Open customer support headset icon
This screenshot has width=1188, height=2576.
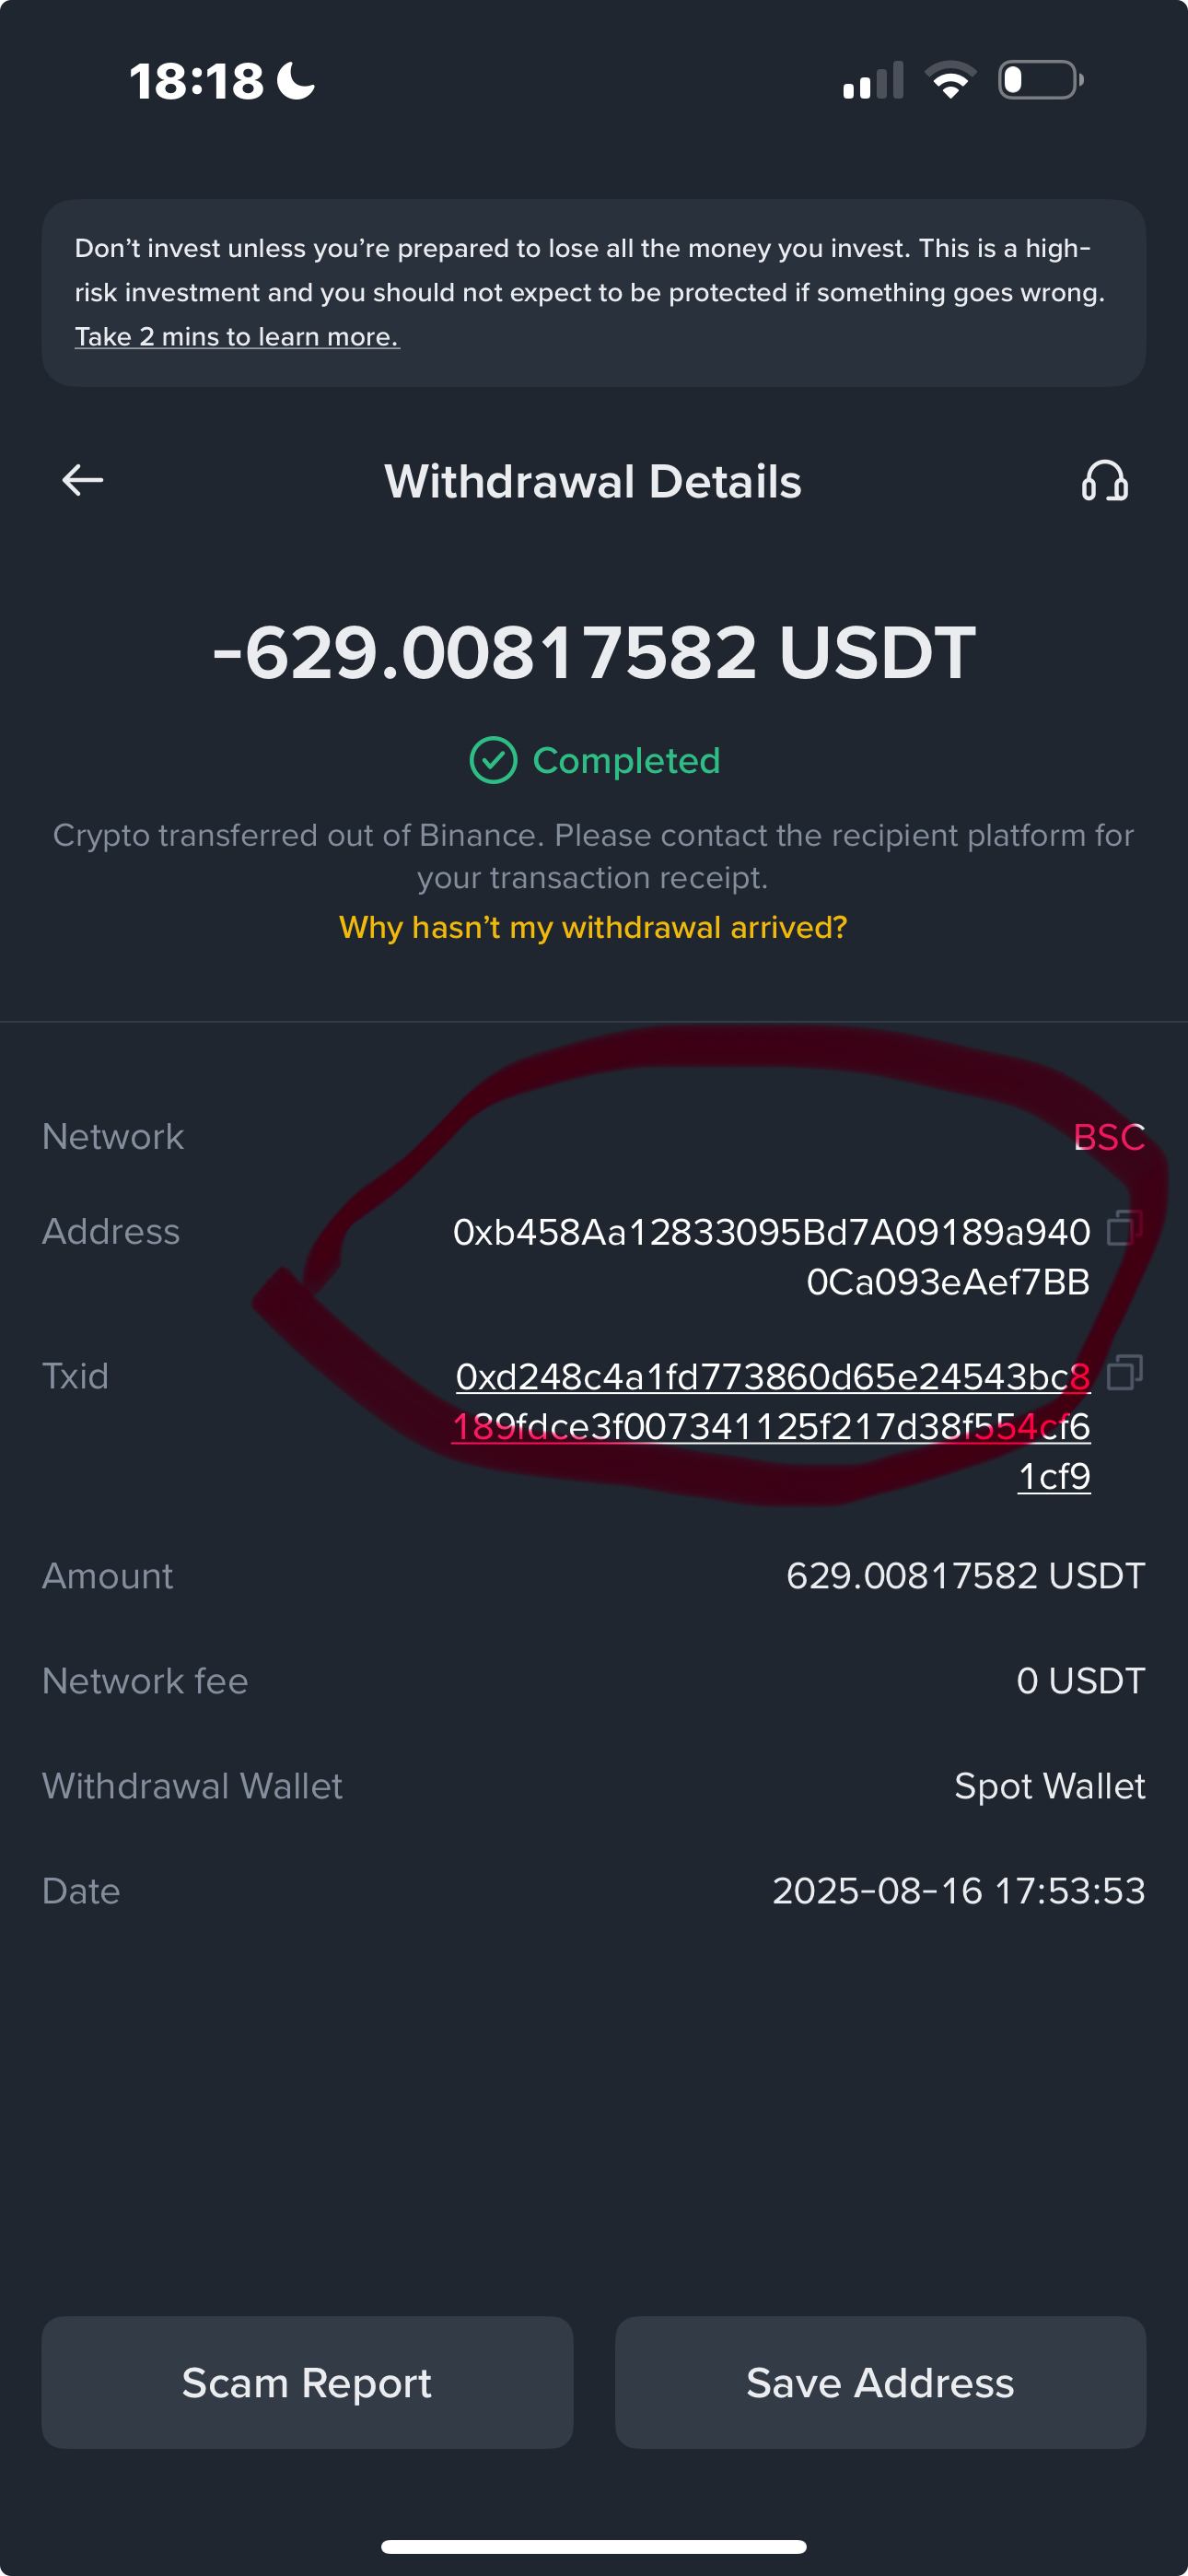click(1104, 481)
